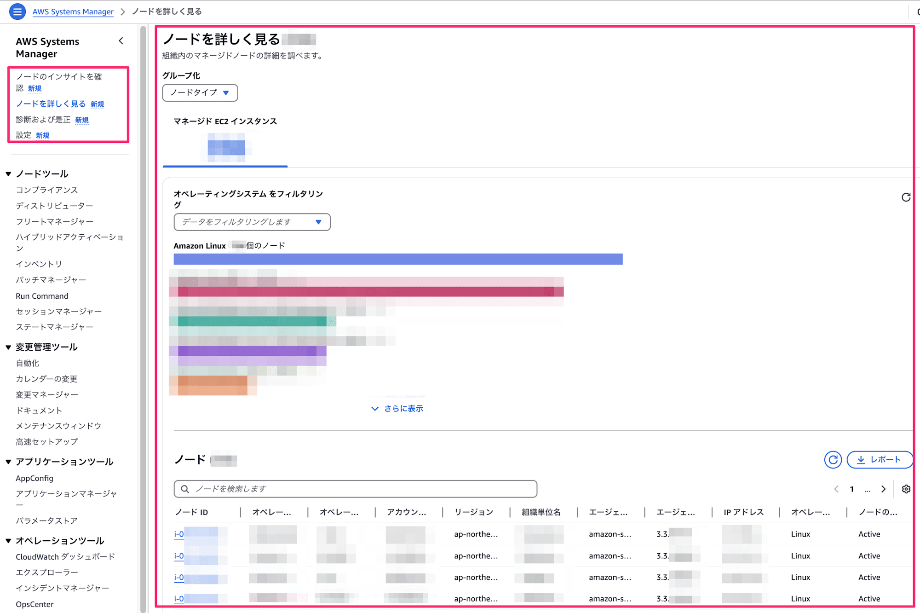
Task: Click the AWS Systems Manager breadcrumb link
Action: tap(73, 12)
